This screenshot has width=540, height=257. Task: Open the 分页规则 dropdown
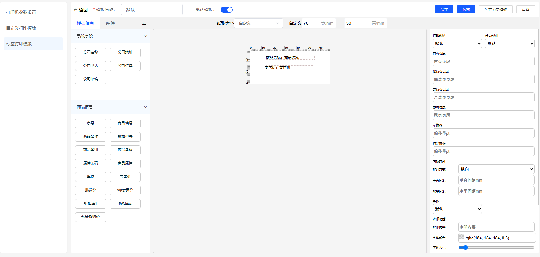tap(510, 43)
